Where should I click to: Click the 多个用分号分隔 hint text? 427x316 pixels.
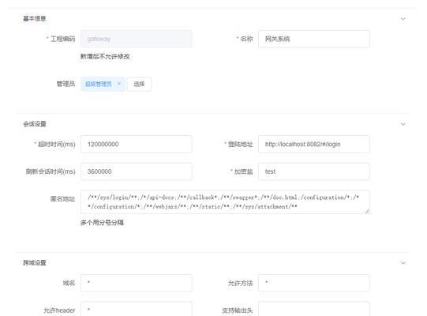[x=102, y=223]
